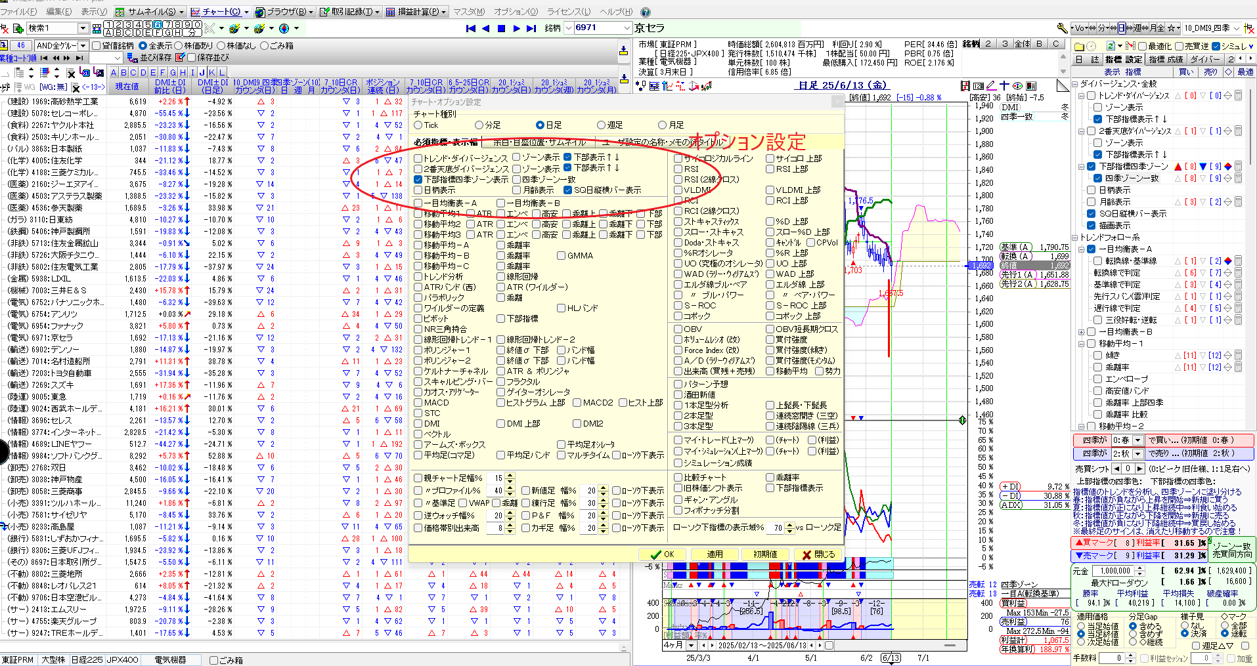
Task: Click the 閉じる close button in the dialog
Action: click(818, 554)
